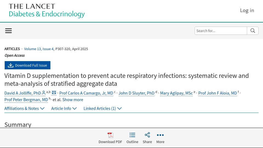Expand Affiliations & Notes section
This screenshot has width=263, height=148.
24,109
